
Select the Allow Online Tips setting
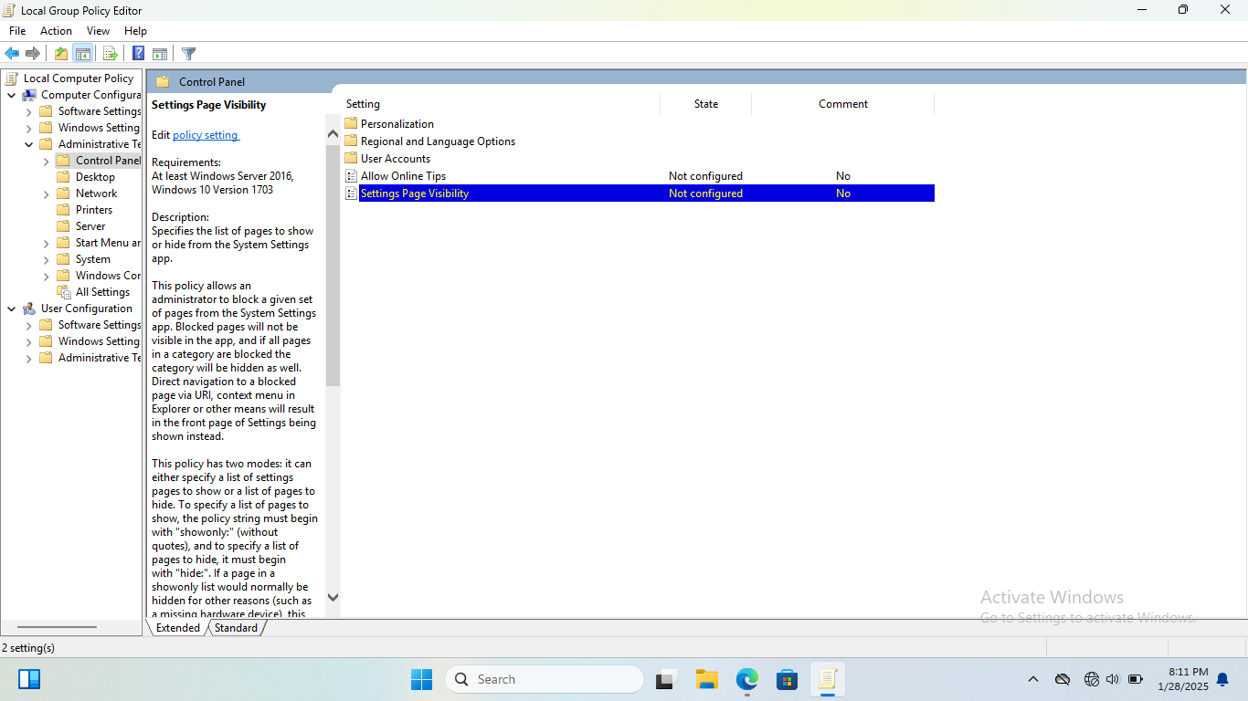point(403,176)
